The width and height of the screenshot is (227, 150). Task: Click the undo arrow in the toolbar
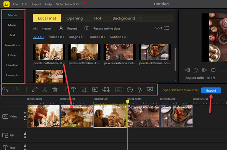pos(5,90)
